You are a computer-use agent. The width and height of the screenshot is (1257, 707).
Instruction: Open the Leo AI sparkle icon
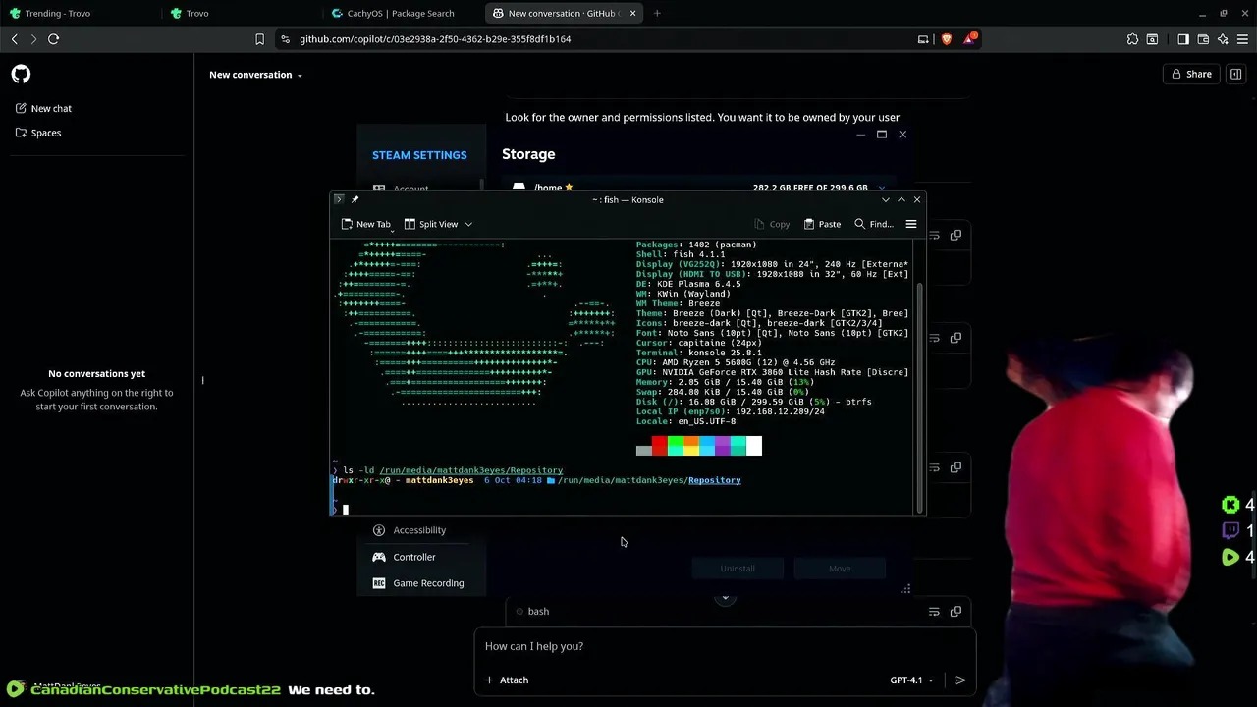click(1223, 39)
